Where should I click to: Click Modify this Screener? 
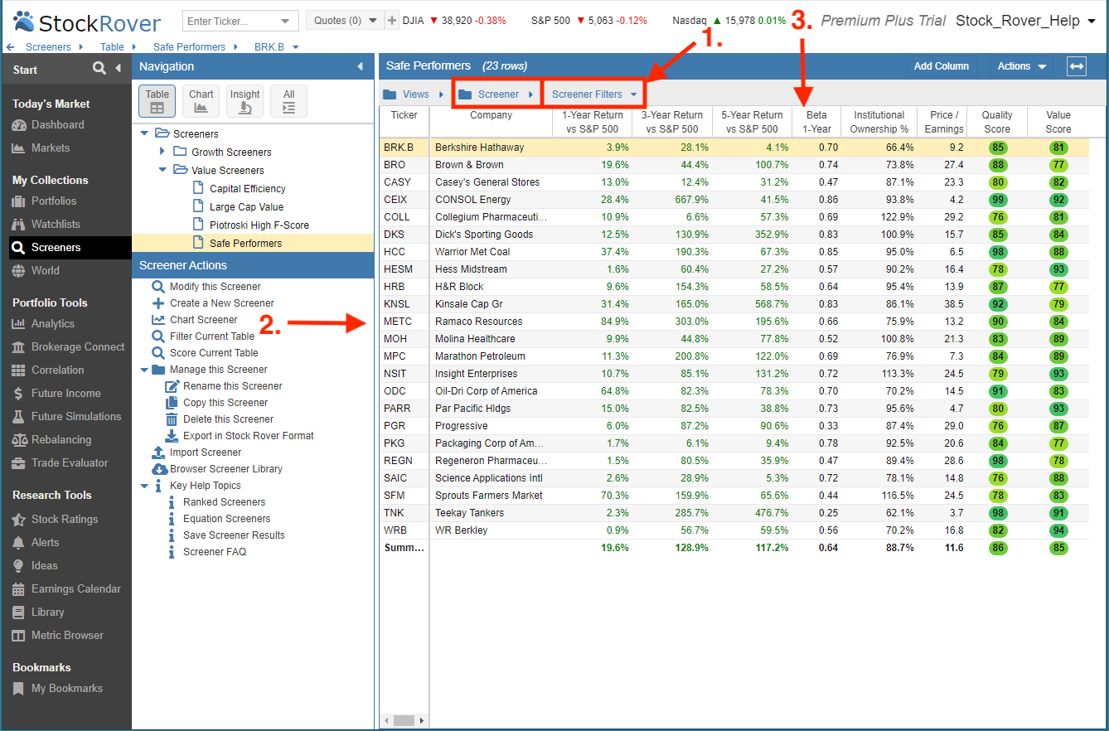[216, 287]
